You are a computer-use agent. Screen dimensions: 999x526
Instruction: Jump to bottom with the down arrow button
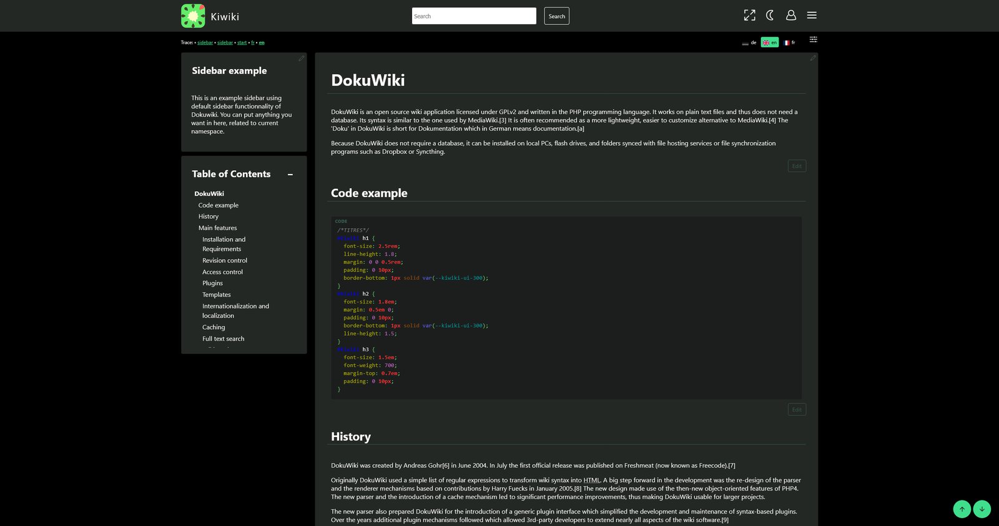tap(982, 509)
